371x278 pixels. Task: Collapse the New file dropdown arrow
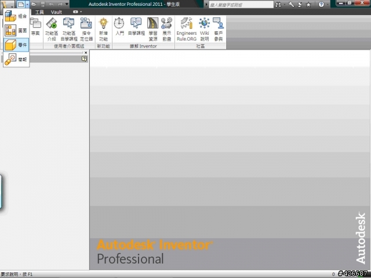pos(27,4)
